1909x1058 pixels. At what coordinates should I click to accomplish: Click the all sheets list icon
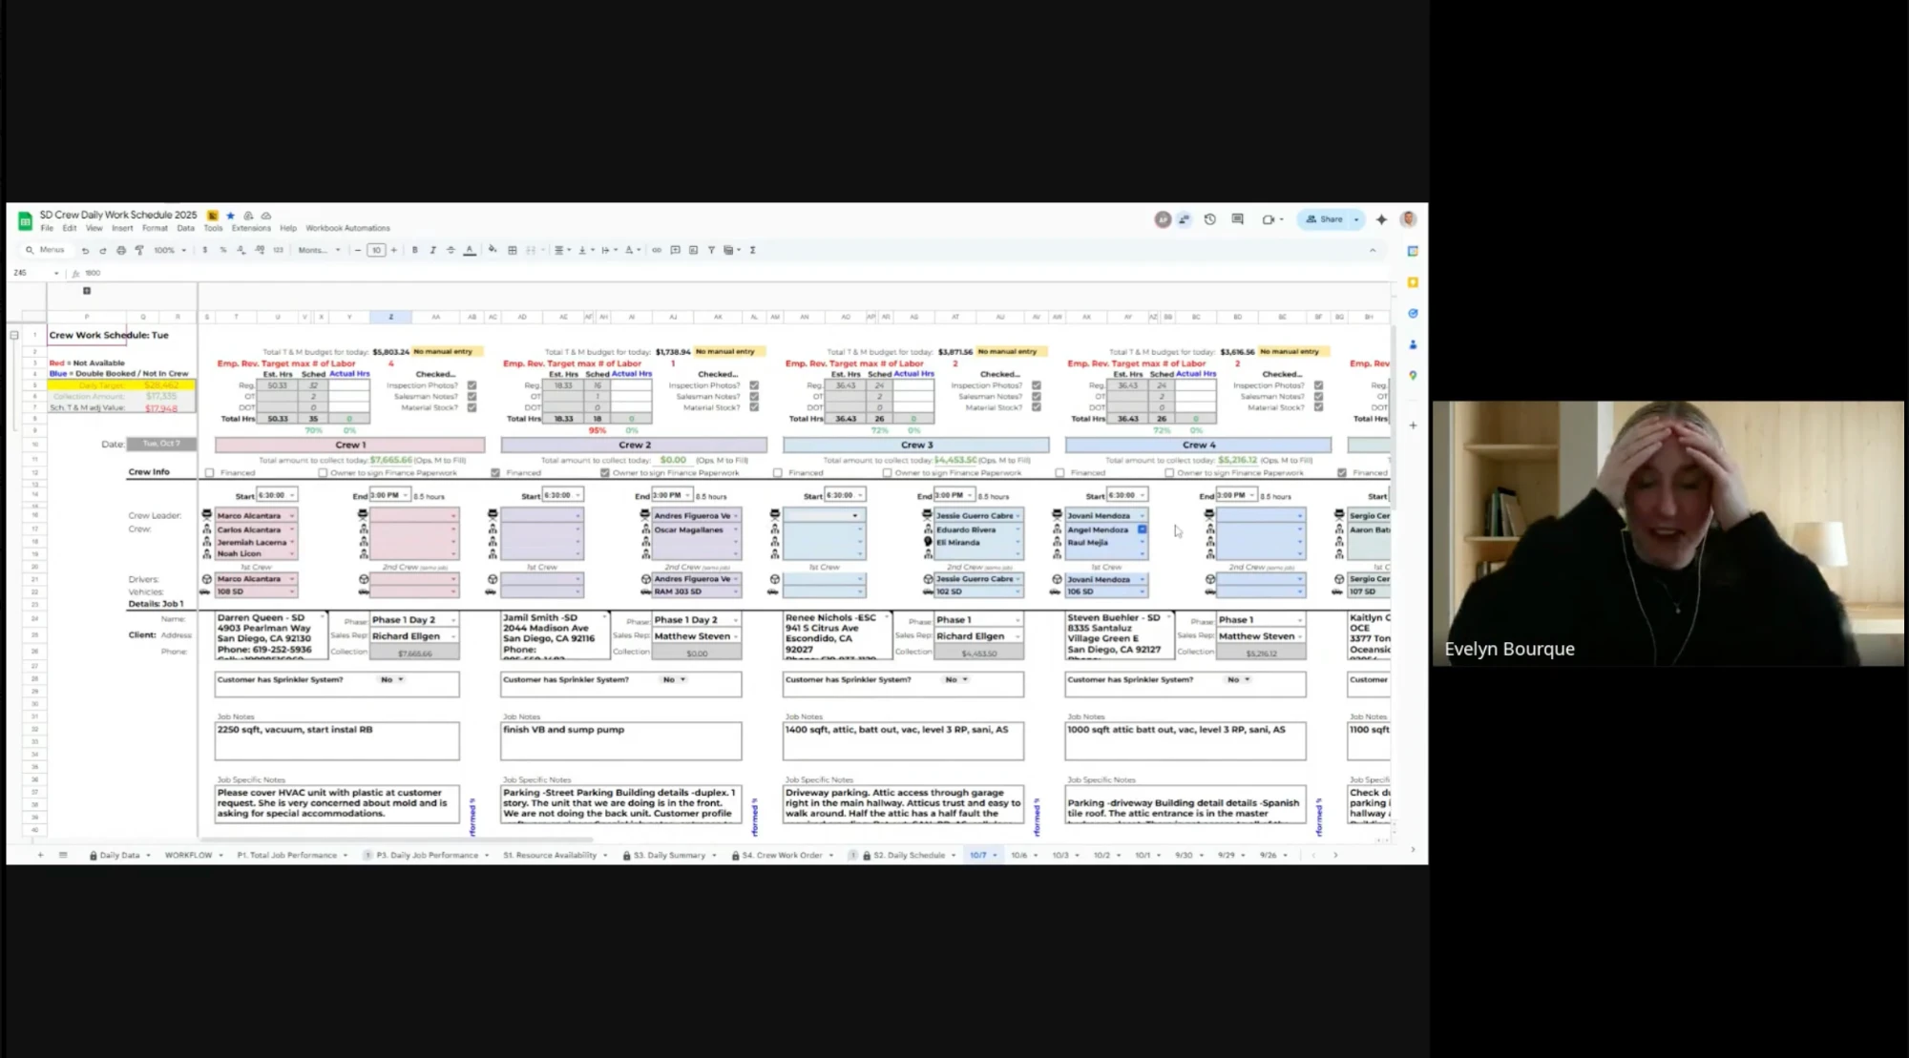pos(63,855)
